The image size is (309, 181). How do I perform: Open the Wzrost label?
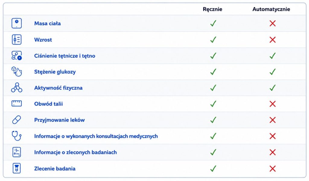pyautogui.click(x=43, y=40)
